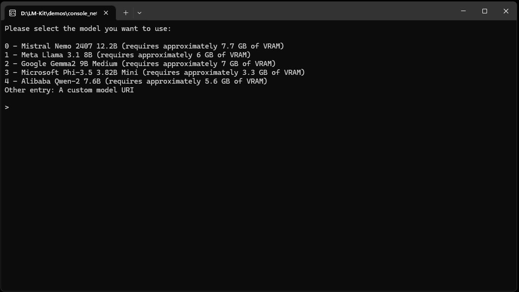Click the Alibaba Qwen-2 7.6B line
Screen dimensions: 519x292
pos(136,81)
